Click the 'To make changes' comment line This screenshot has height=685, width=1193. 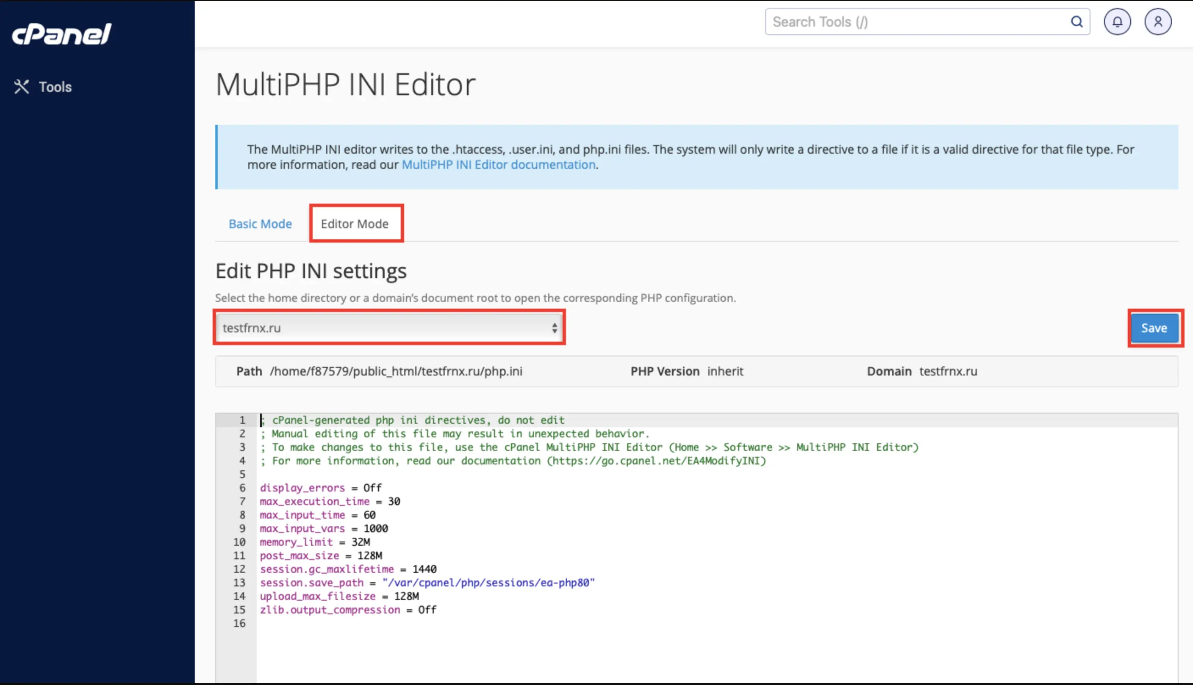[589, 447]
